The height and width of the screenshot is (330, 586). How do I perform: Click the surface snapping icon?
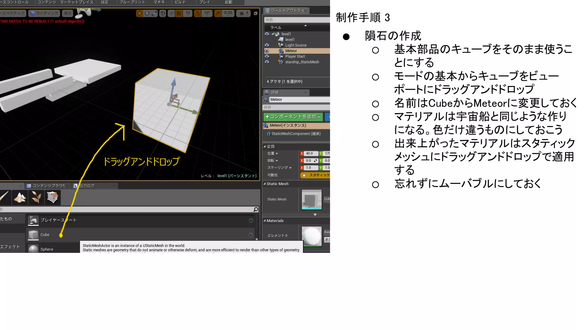coord(171,13)
